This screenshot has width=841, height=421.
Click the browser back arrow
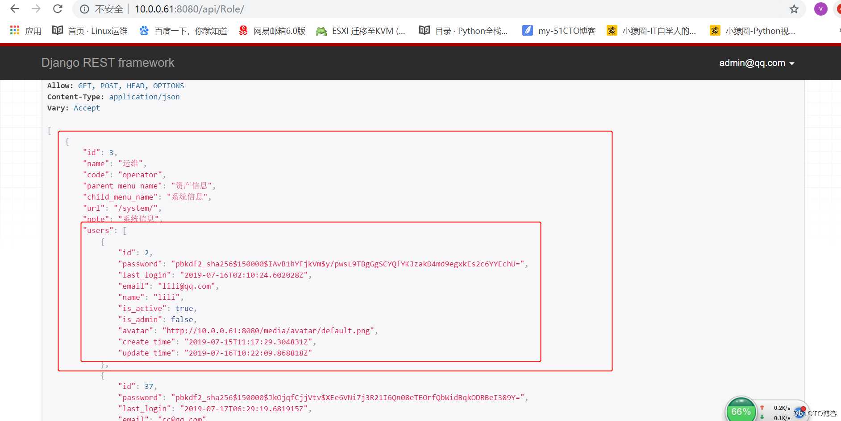[x=15, y=8]
